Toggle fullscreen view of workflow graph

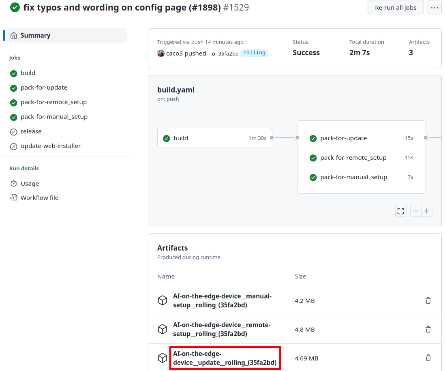pyautogui.click(x=401, y=211)
